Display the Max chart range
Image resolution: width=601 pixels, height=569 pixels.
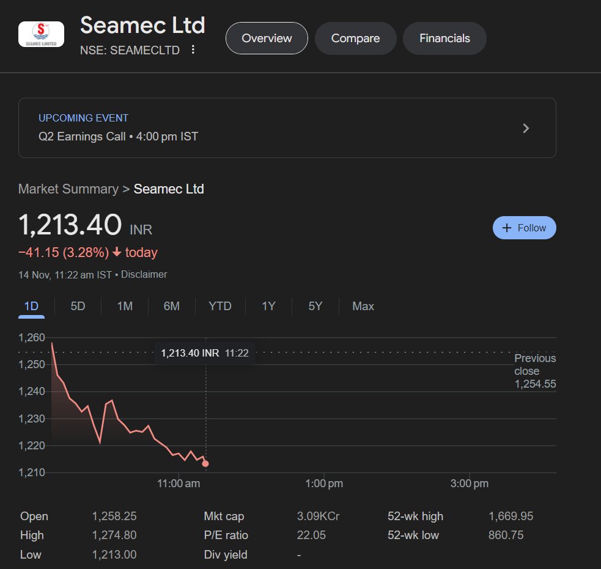(x=363, y=306)
